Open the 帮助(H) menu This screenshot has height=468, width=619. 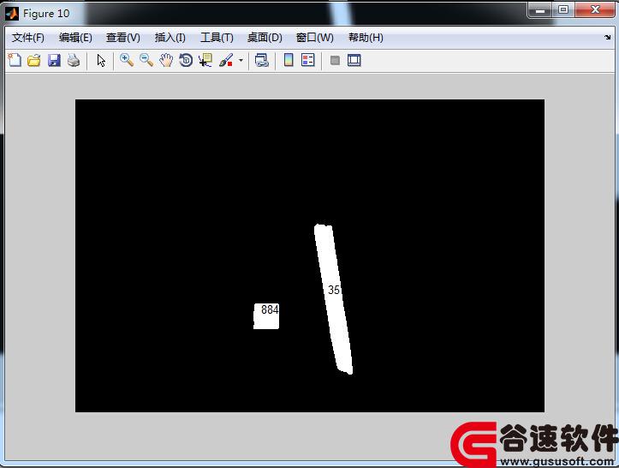[366, 38]
